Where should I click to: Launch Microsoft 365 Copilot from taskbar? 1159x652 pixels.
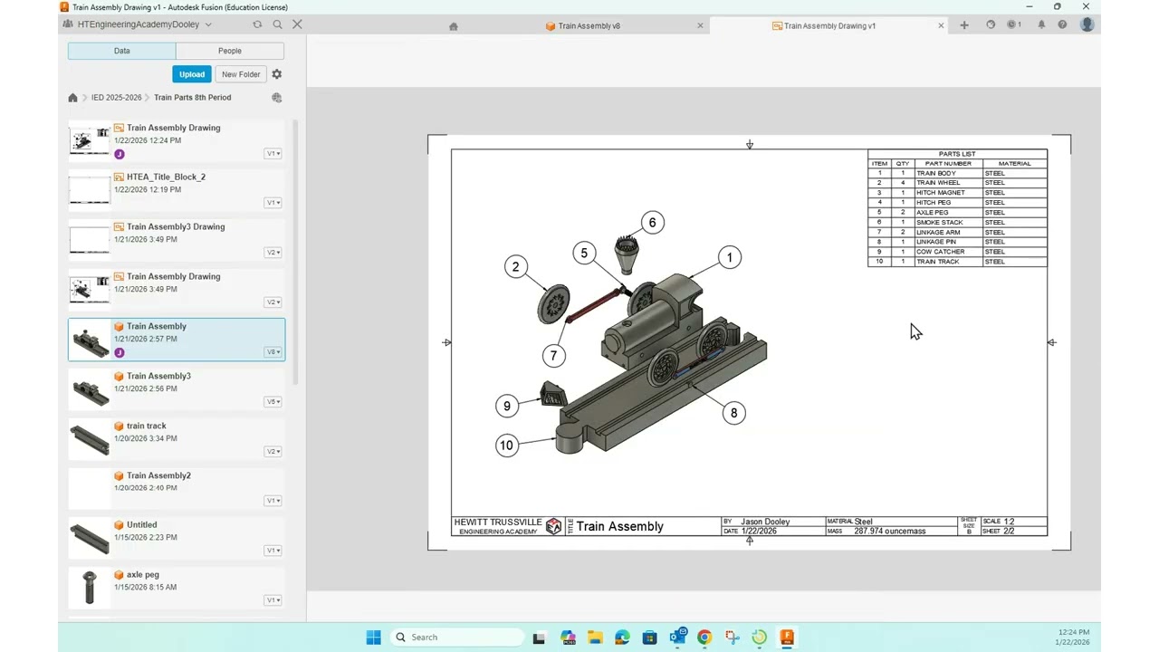(568, 638)
